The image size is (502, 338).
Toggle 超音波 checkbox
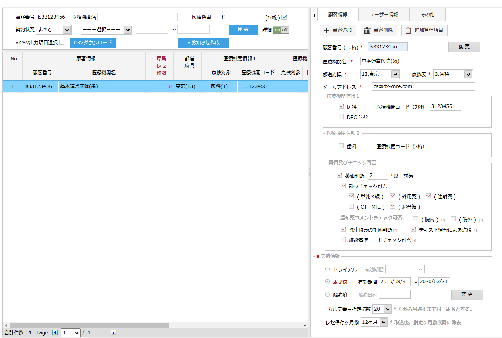point(392,206)
